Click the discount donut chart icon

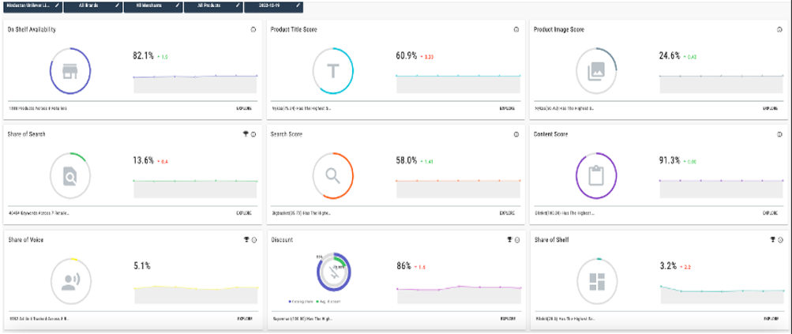pos(333,273)
